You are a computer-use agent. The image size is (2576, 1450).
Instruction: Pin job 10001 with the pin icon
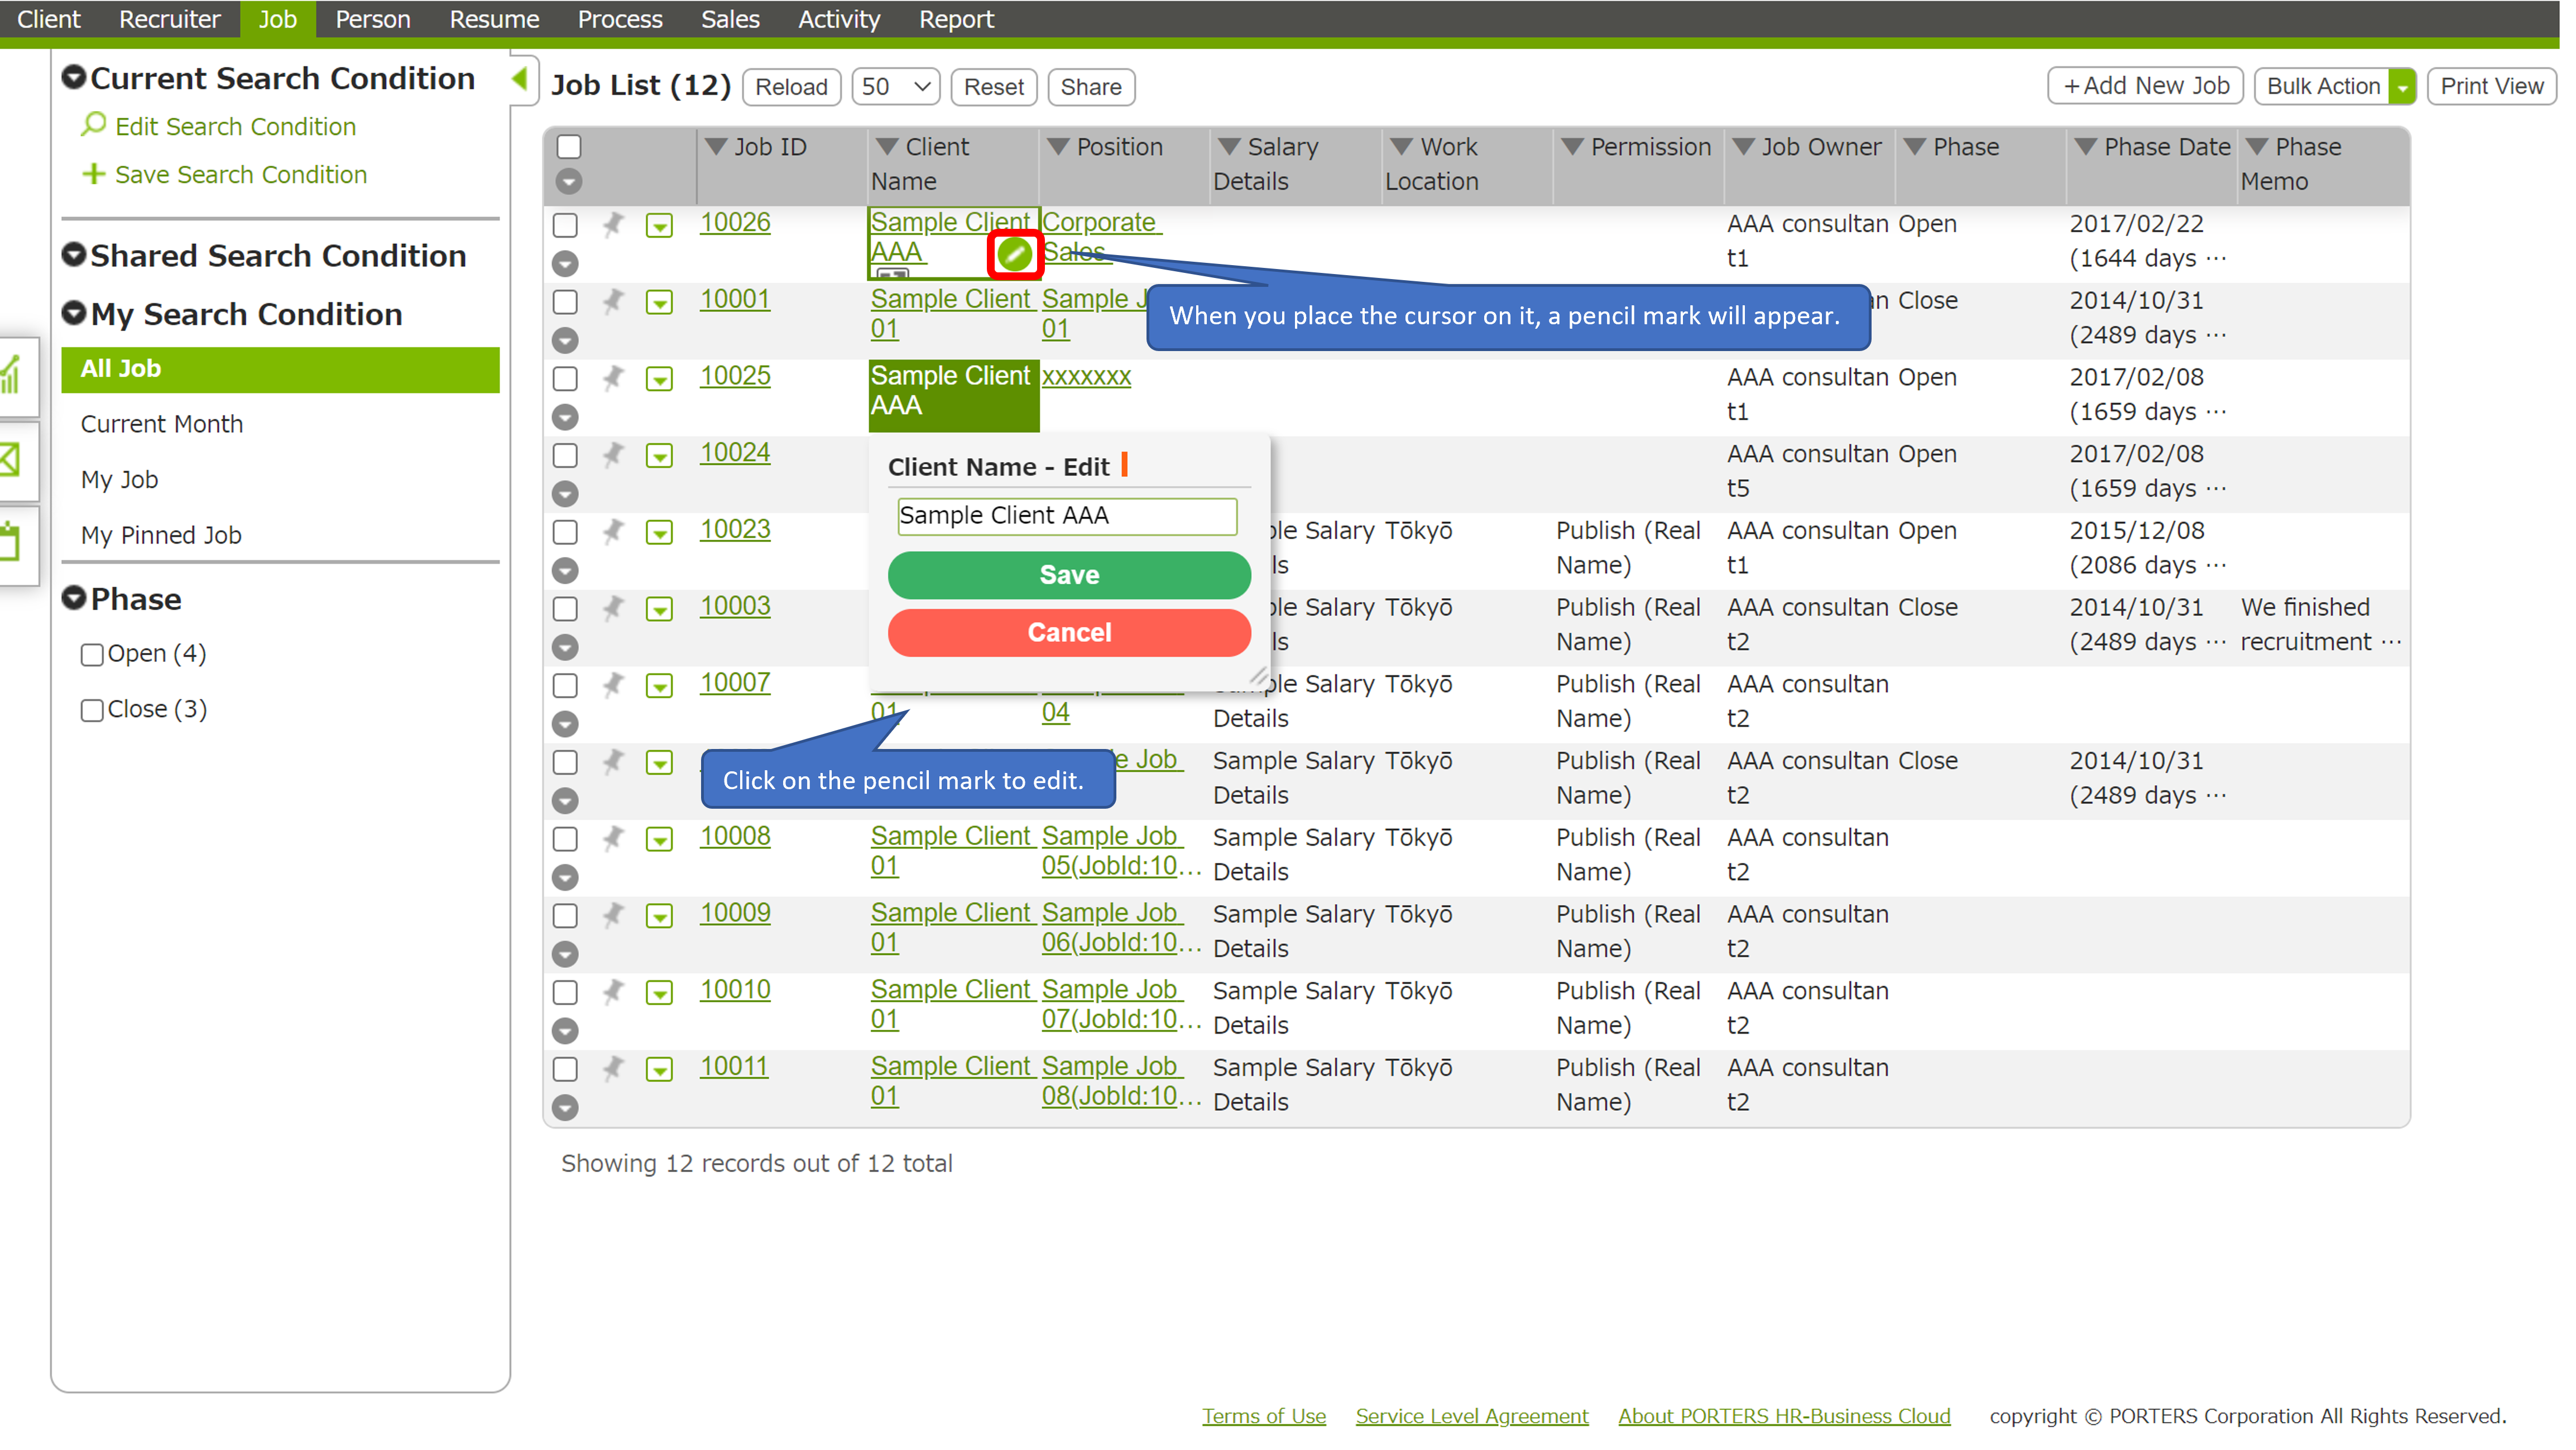point(613,301)
